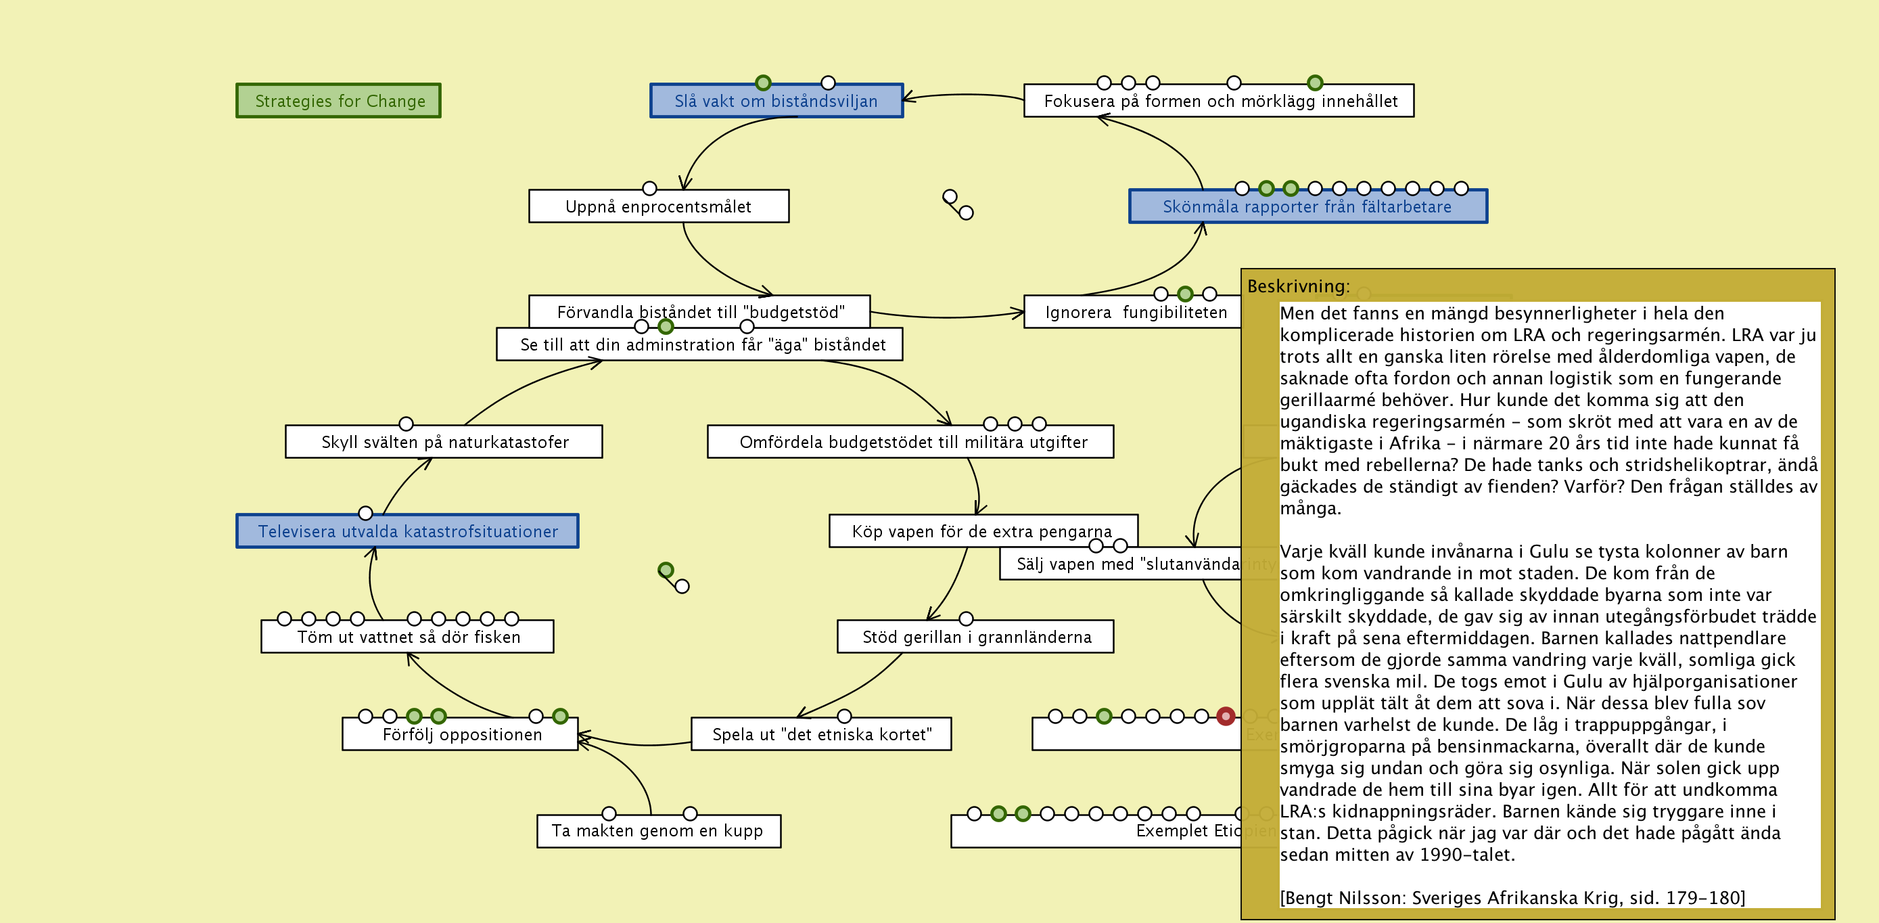
Task: Click circle on Spela ut det etniska kortet
Action: (844, 716)
